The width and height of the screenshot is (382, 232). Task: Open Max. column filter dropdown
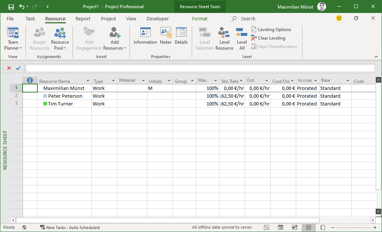[x=215, y=81]
